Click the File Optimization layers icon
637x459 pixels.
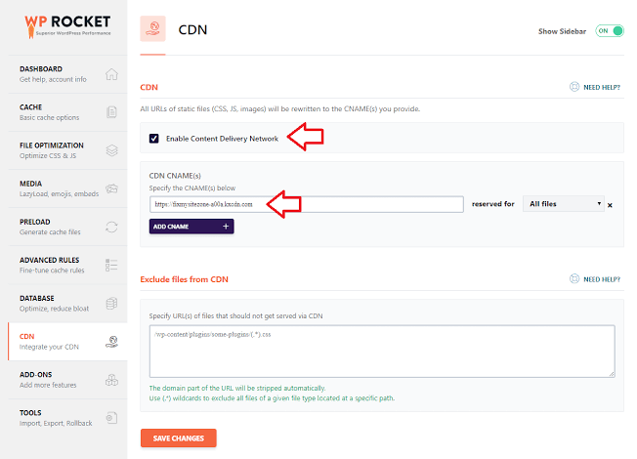tap(111, 150)
